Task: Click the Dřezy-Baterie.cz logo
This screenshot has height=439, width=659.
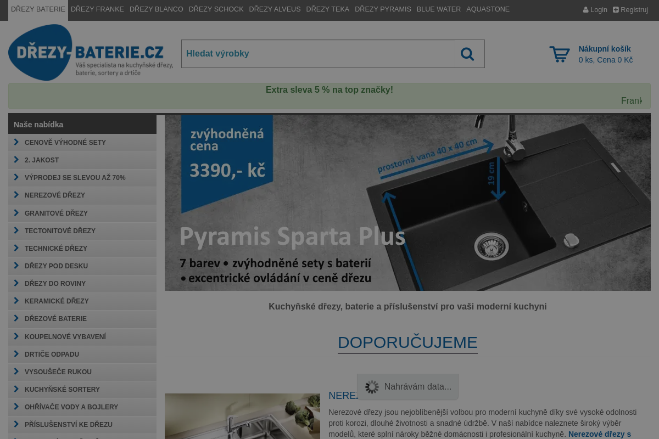Action: coord(91,53)
